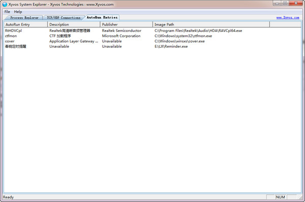
Task: Click the Unavailable publisher cell in cover row
Action: click(112, 41)
